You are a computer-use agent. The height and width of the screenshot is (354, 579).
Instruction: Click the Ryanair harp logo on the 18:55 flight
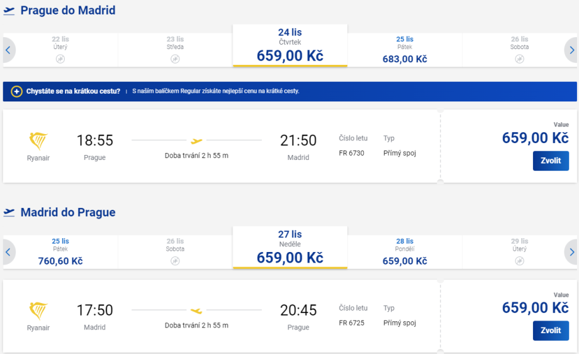tap(38, 140)
